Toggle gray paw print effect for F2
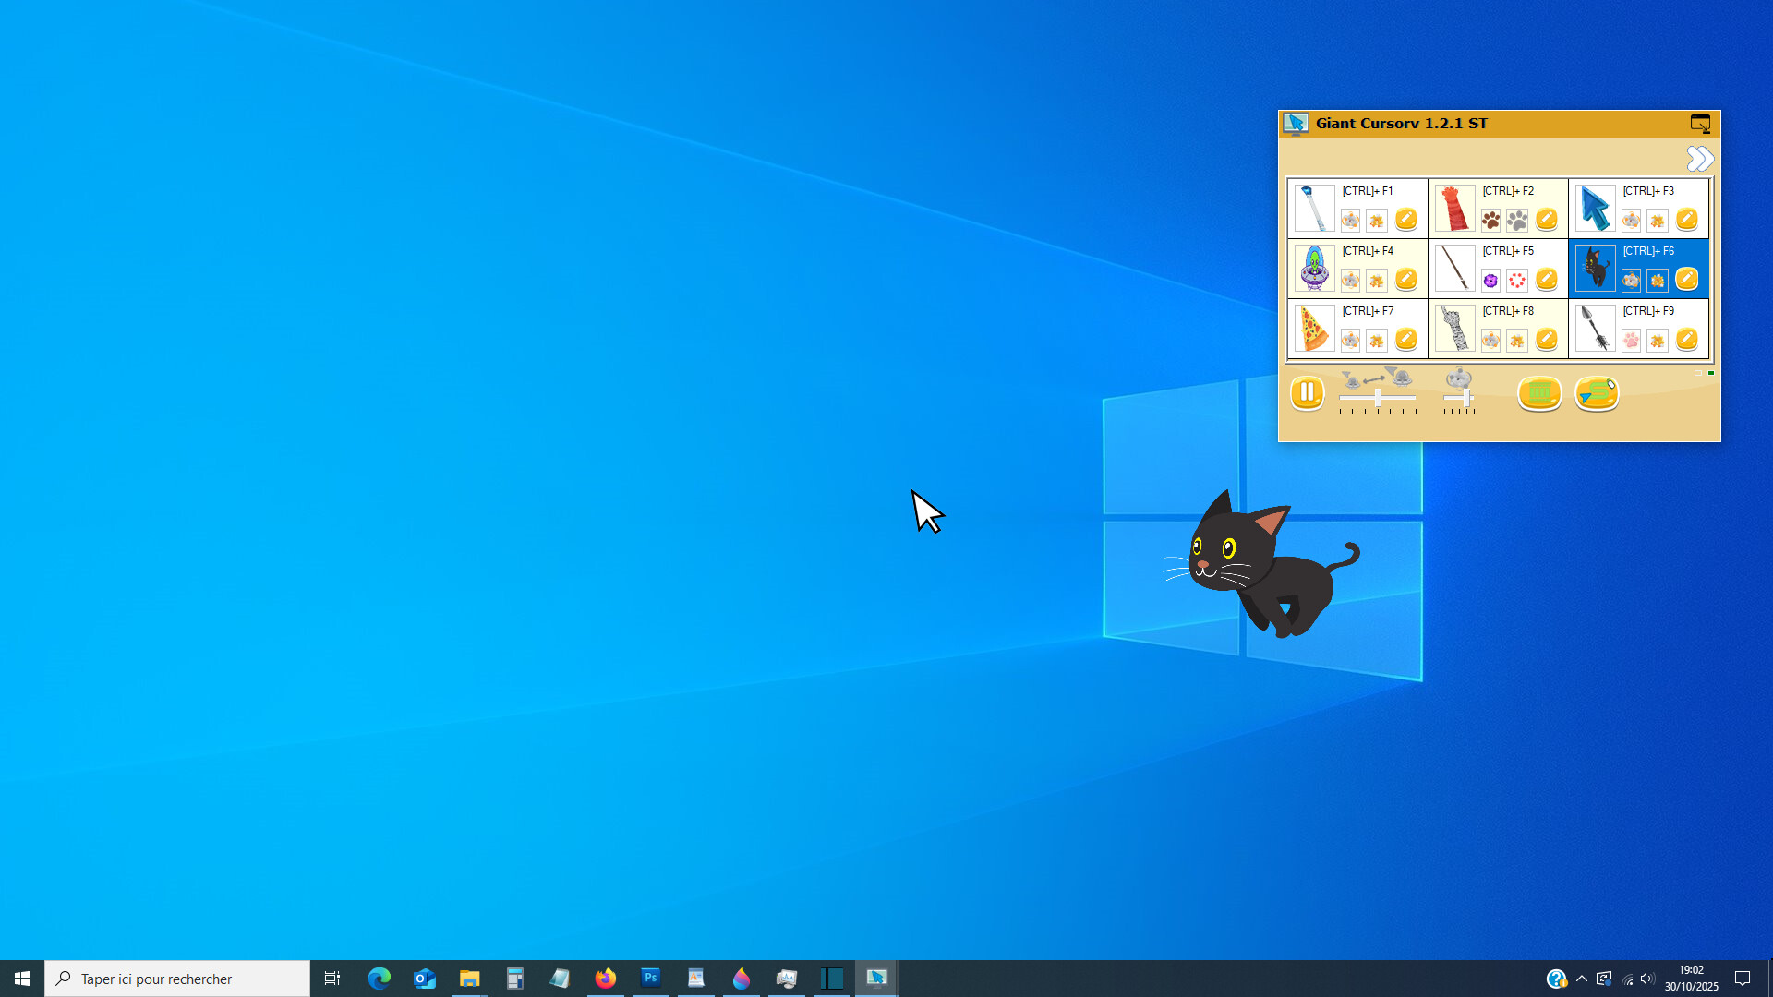The image size is (1773, 997). [1517, 220]
